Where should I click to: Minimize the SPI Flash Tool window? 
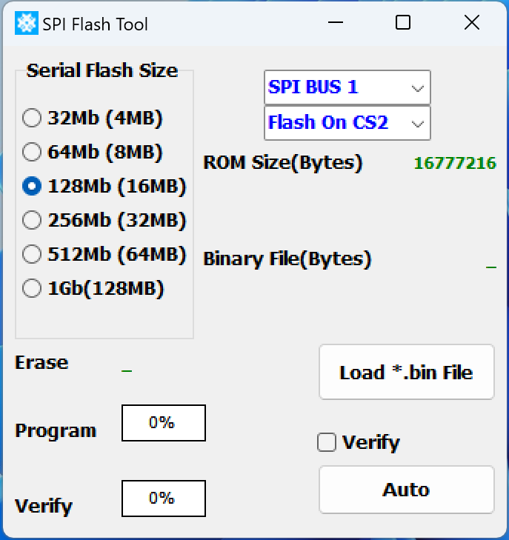336,23
